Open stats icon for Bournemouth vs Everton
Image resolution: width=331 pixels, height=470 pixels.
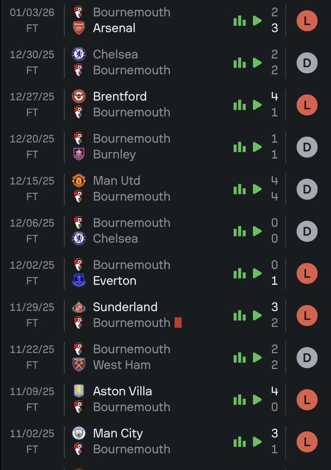coord(239,273)
